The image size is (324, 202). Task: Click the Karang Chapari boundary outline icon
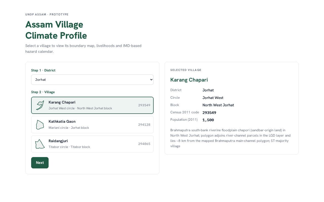click(40, 105)
